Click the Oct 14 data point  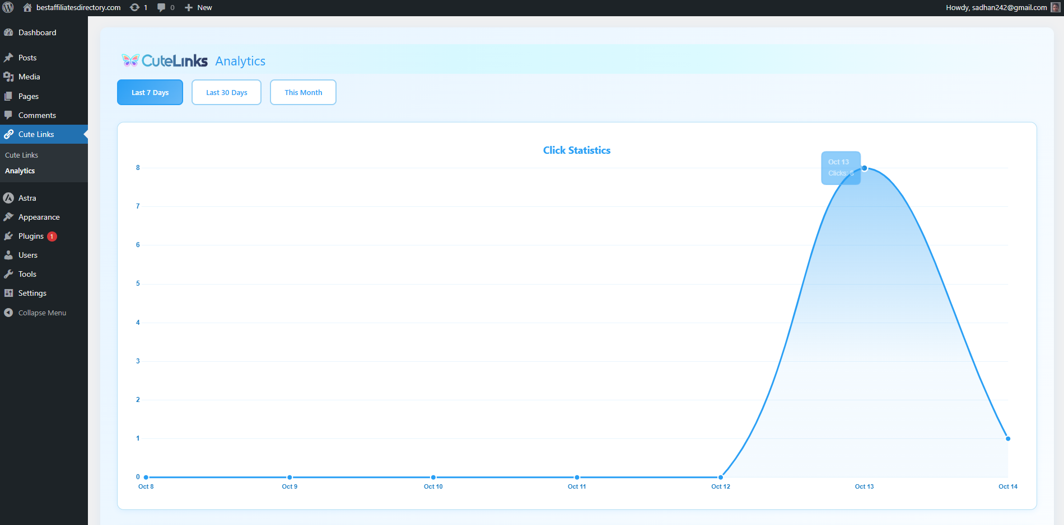coord(1008,438)
